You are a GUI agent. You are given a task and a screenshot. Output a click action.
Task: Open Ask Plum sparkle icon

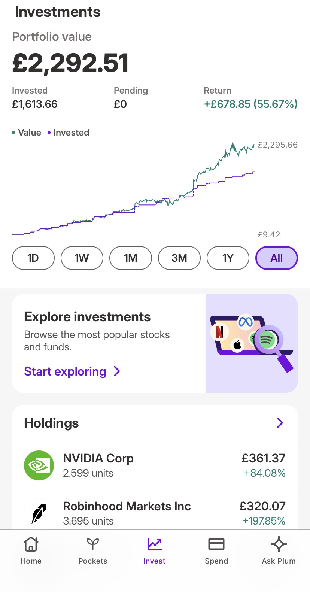point(279,544)
